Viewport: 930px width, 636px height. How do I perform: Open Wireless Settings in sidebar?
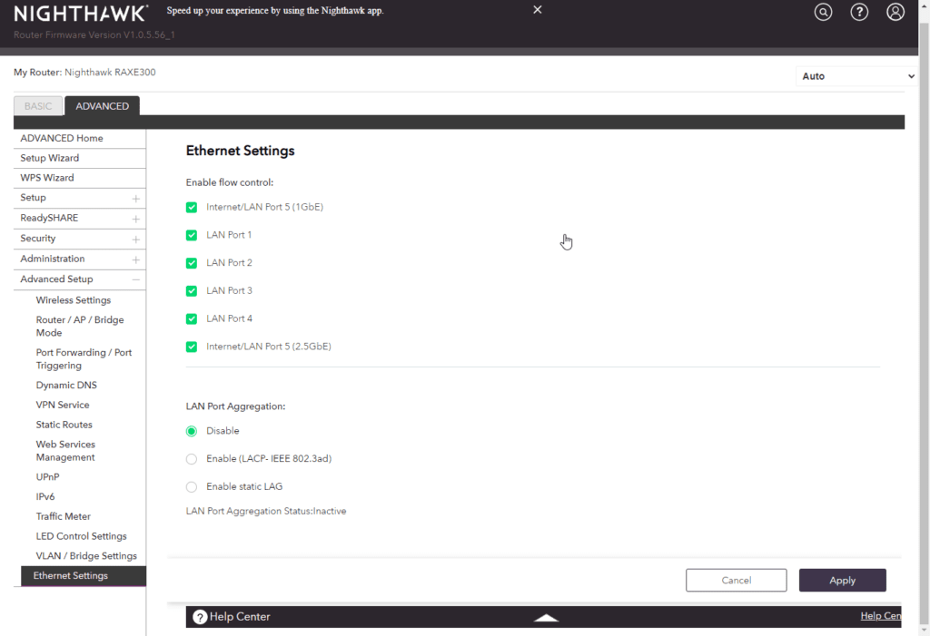[74, 300]
